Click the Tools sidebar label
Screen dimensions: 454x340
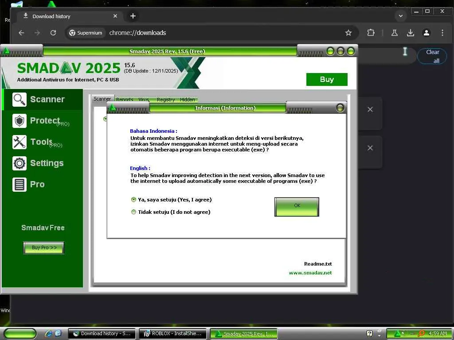pyautogui.click(x=41, y=142)
